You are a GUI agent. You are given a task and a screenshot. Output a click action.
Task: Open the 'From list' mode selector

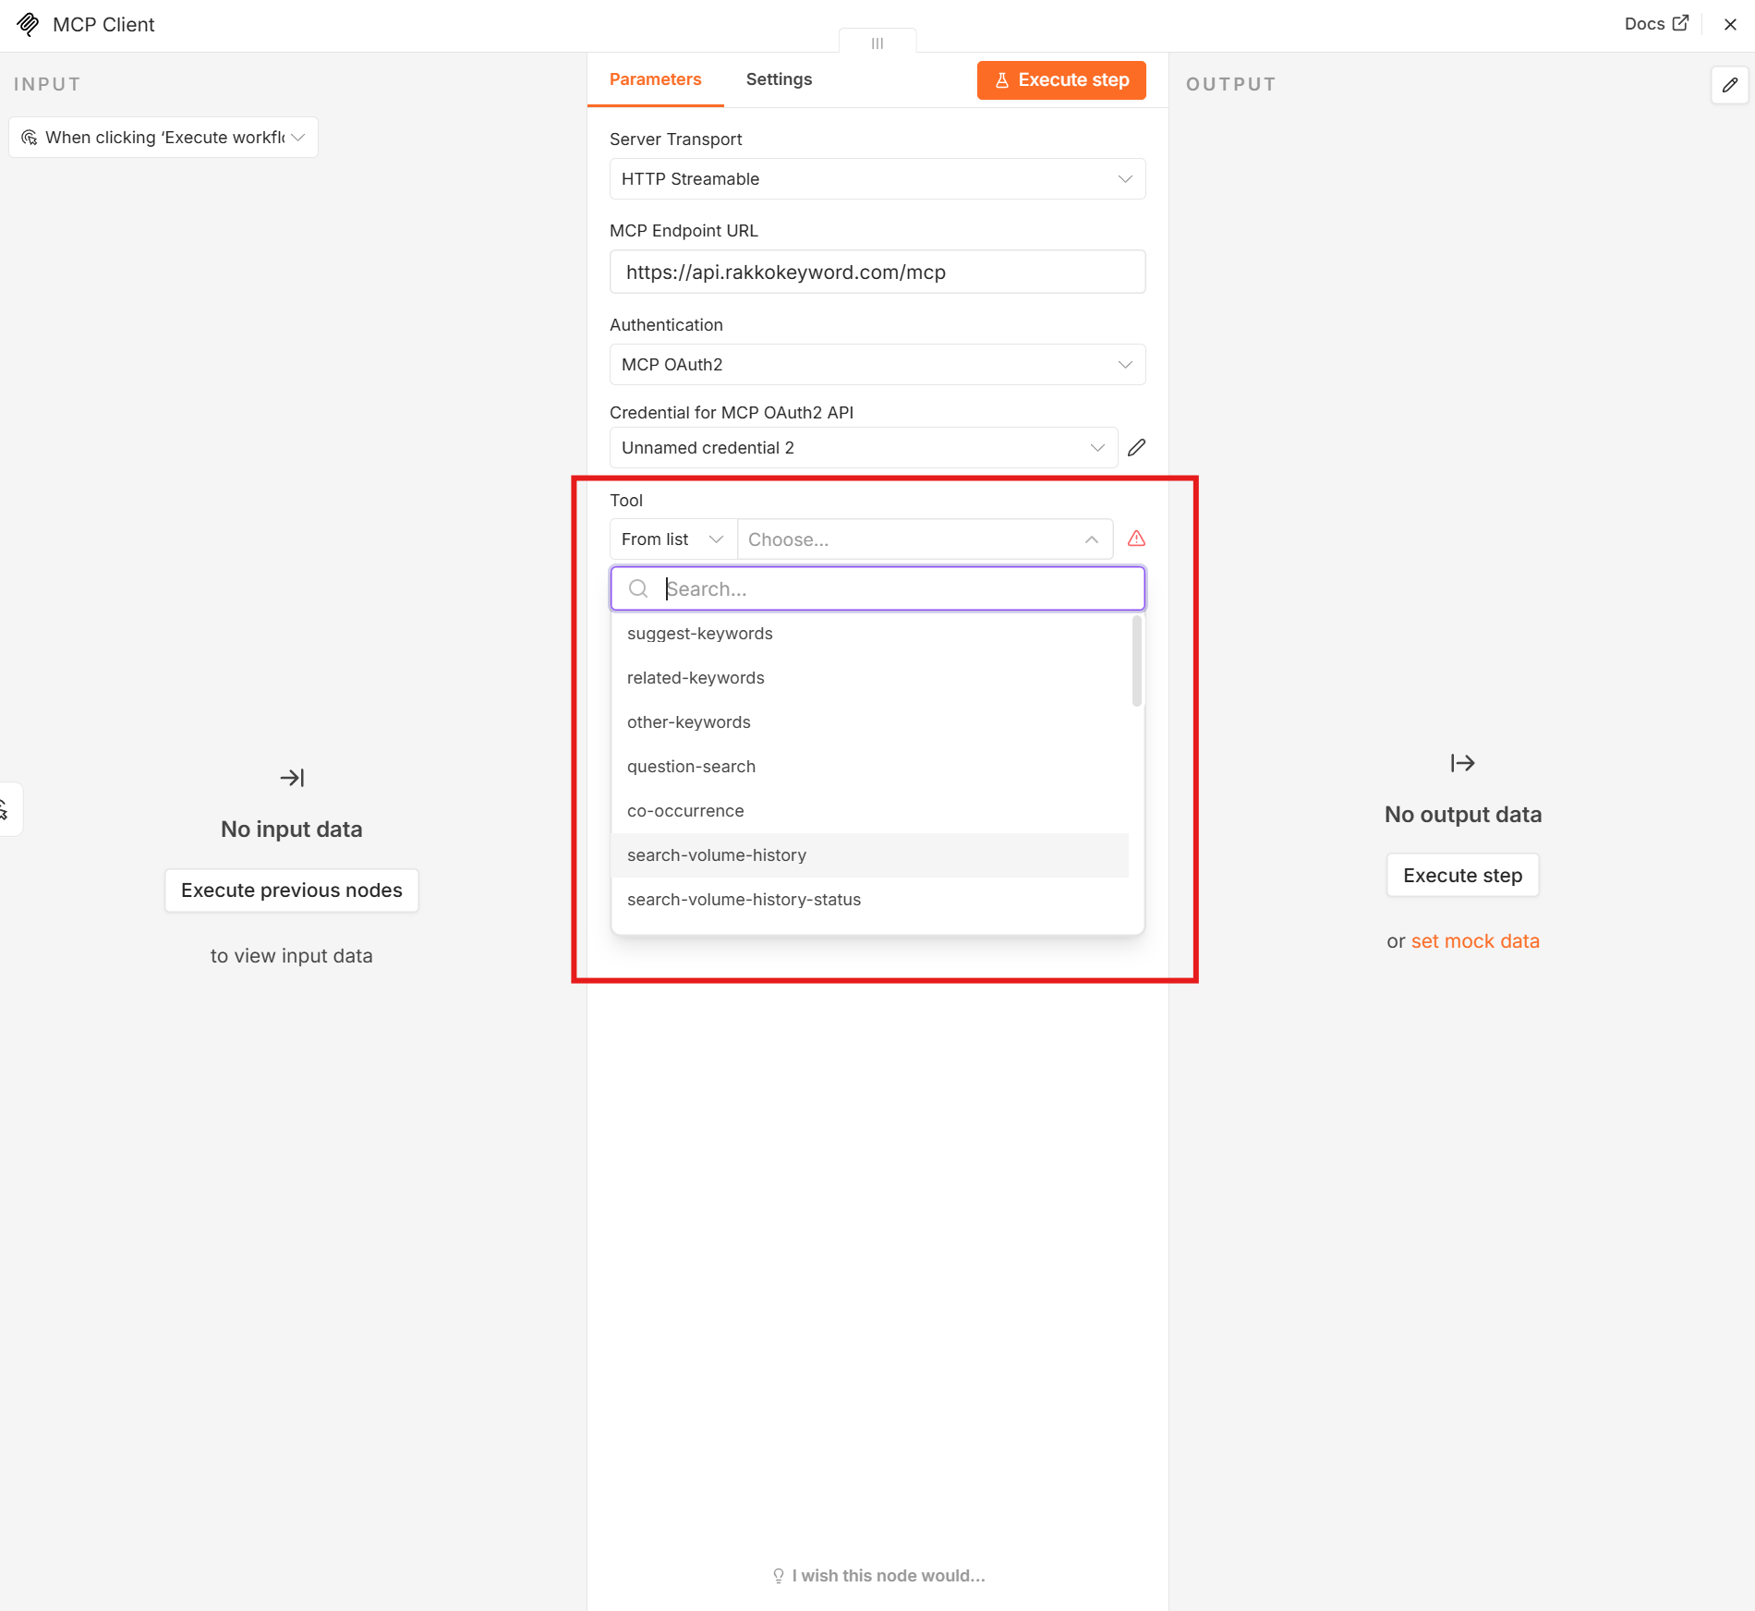[x=673, y=539]
